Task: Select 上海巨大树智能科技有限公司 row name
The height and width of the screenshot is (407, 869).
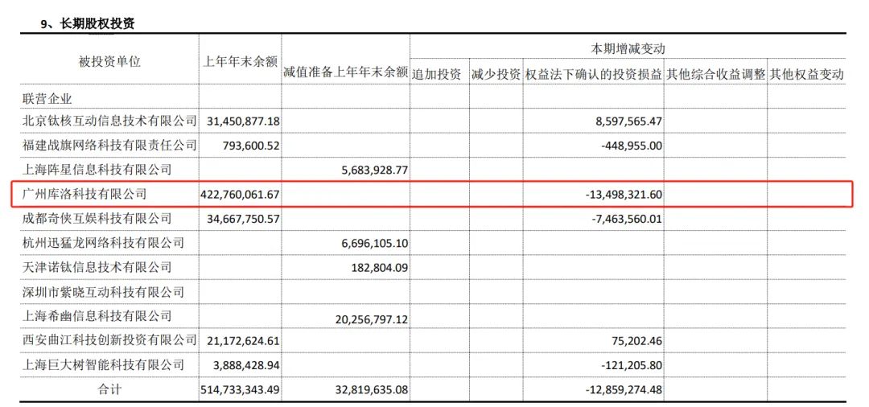Action: tap(103, 364)
